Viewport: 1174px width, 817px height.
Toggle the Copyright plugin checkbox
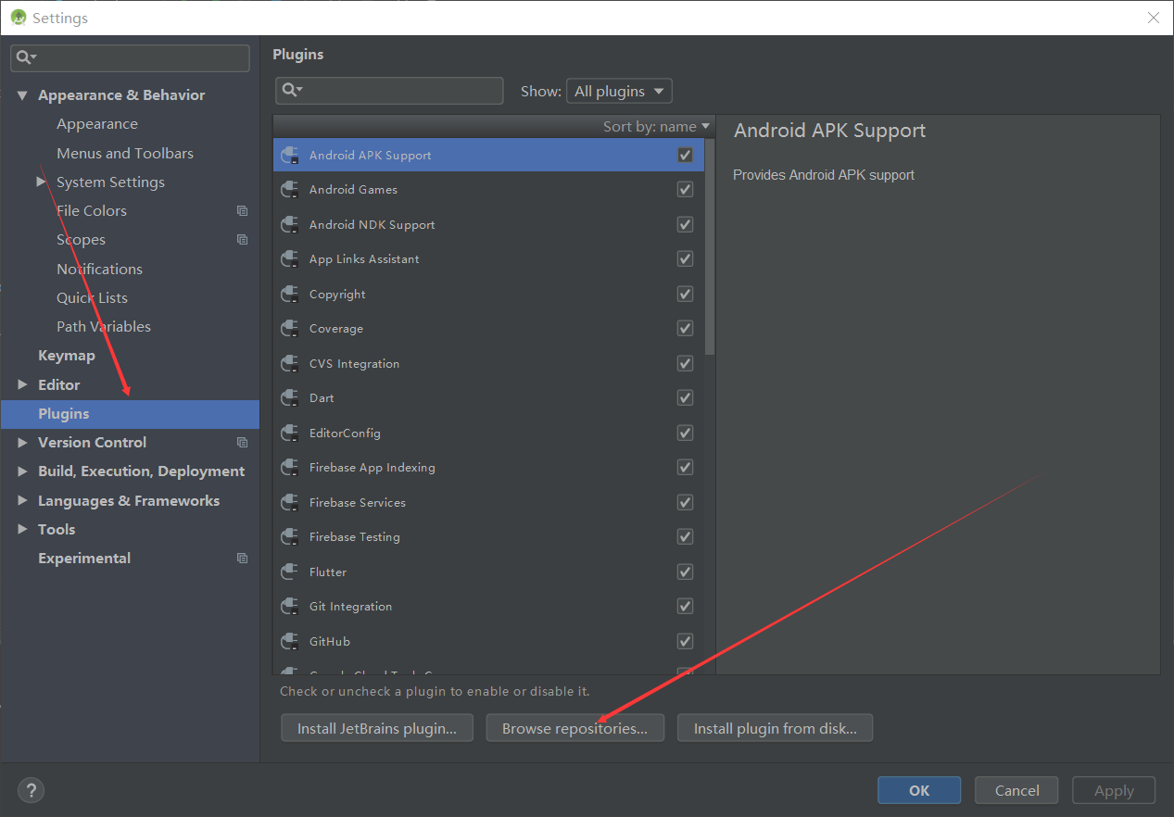pyautogui.click(x=685, y=294)
